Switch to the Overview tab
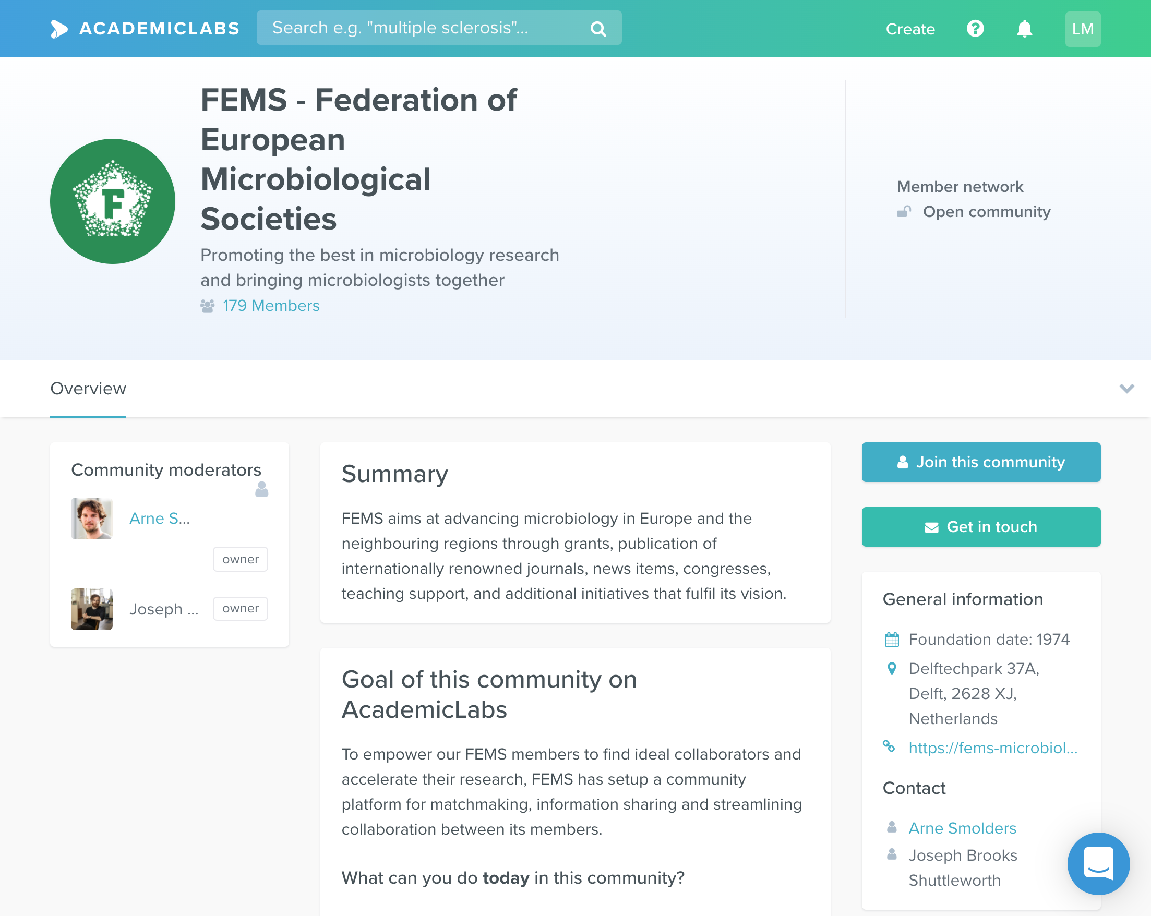1151x916 pixels. click(88, 389)
